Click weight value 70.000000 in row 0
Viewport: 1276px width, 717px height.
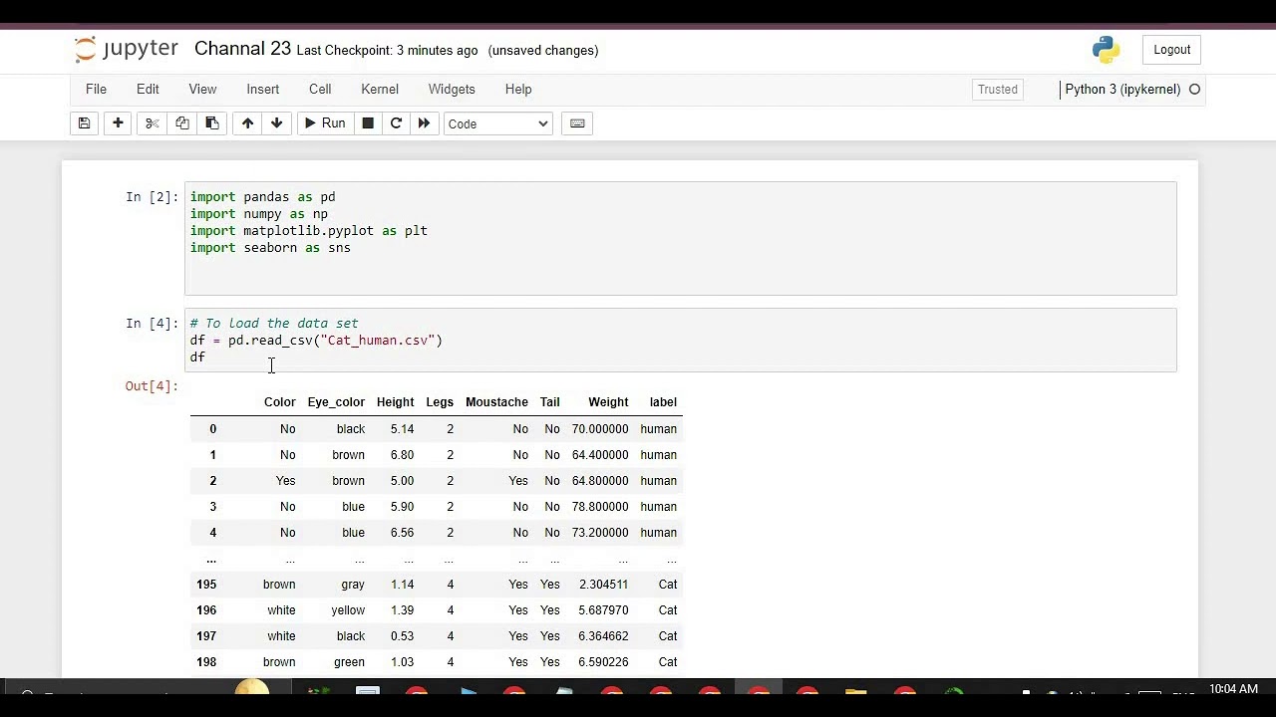click(600, 429)
